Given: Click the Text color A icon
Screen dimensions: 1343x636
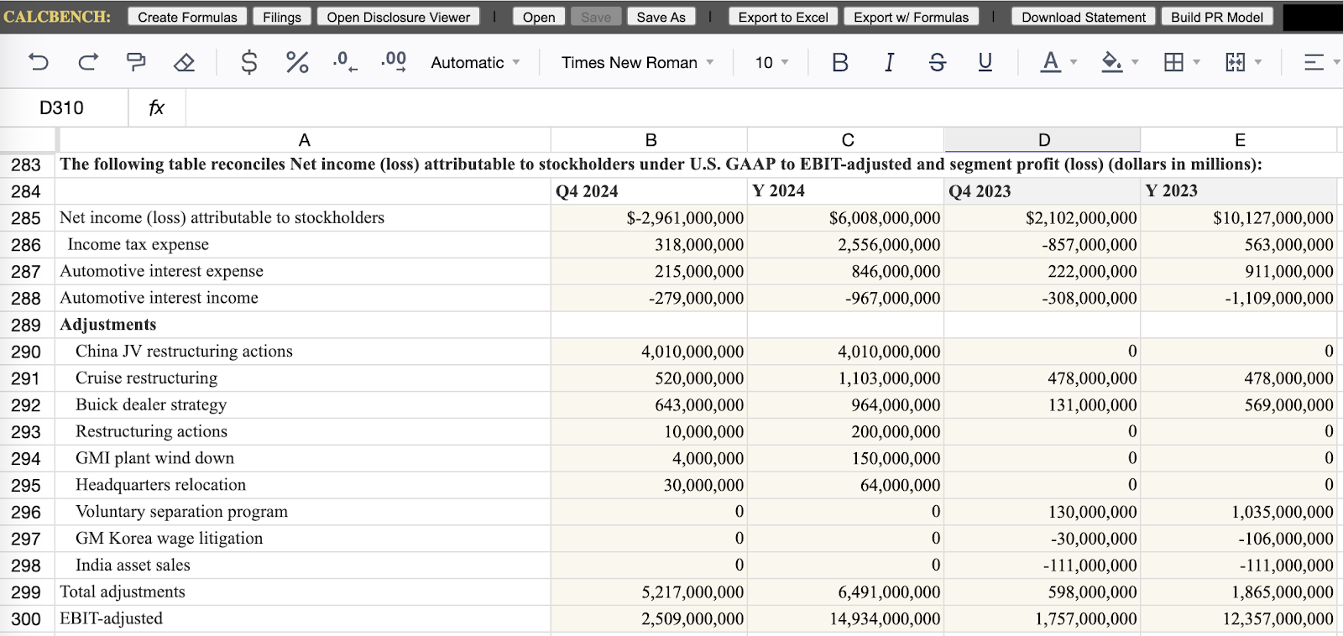Looking at the screenshot, I should click(x=1050, y=62).
